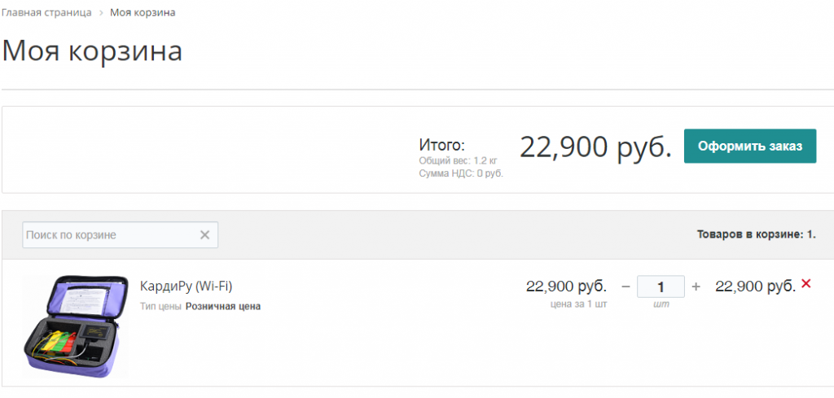Click the Моя корзина page heading
Screen dimensions: 834x398
click(92, 50)
